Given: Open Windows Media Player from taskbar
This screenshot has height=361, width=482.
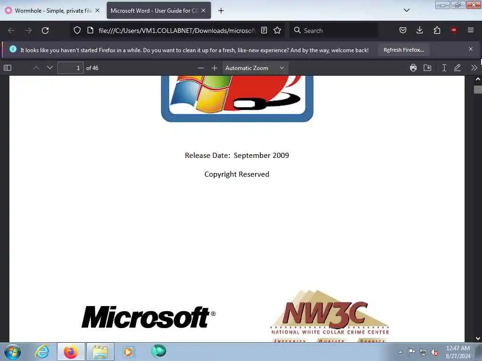Looking at the screenshot, I should 129,352.
